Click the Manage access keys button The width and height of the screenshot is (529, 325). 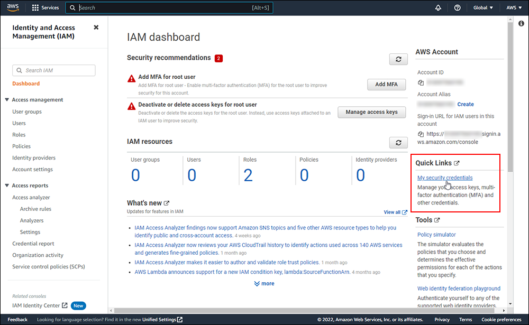371,112
